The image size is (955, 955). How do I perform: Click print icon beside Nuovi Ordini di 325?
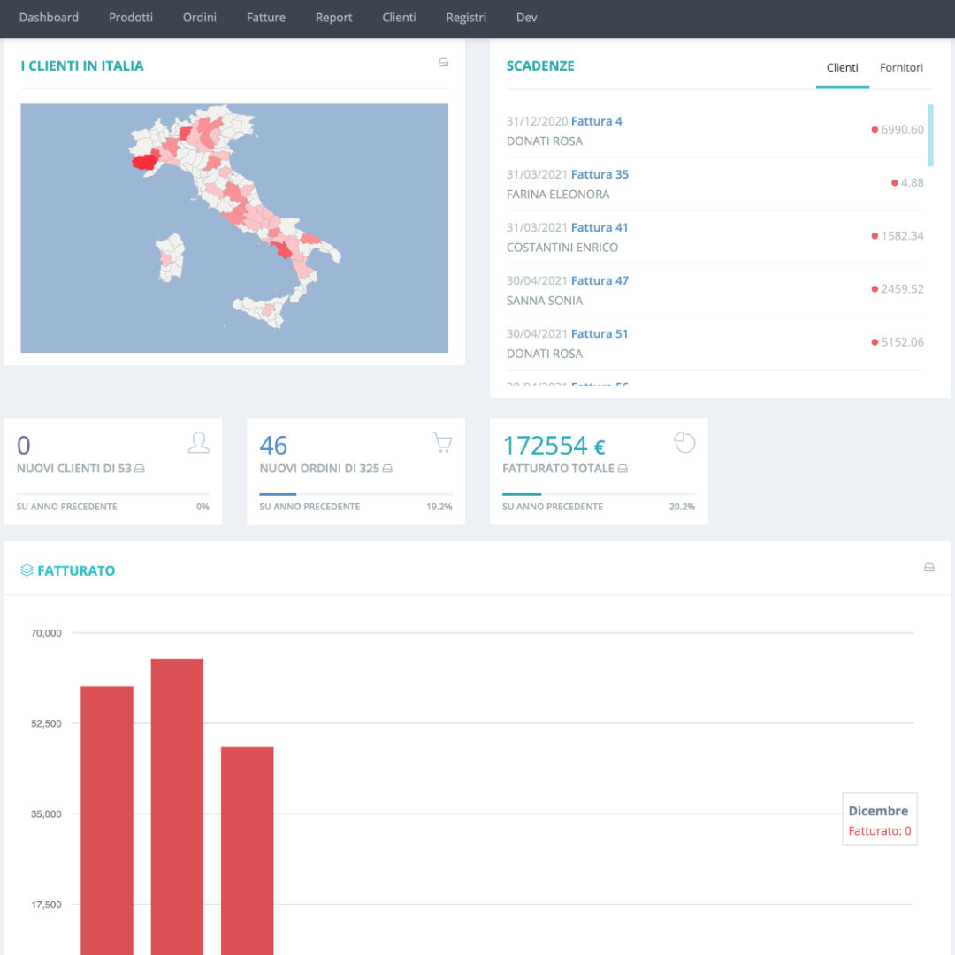click(x=387, y=469)
